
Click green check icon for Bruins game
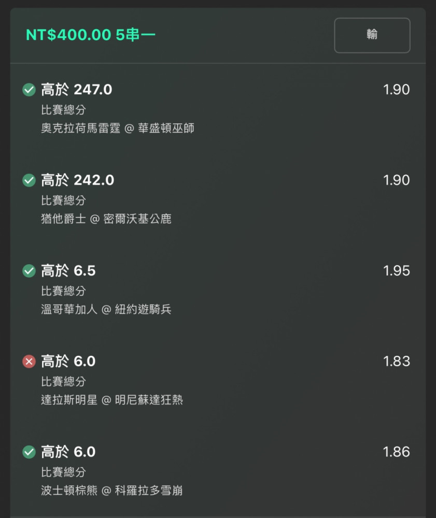[x=29, y=452]
